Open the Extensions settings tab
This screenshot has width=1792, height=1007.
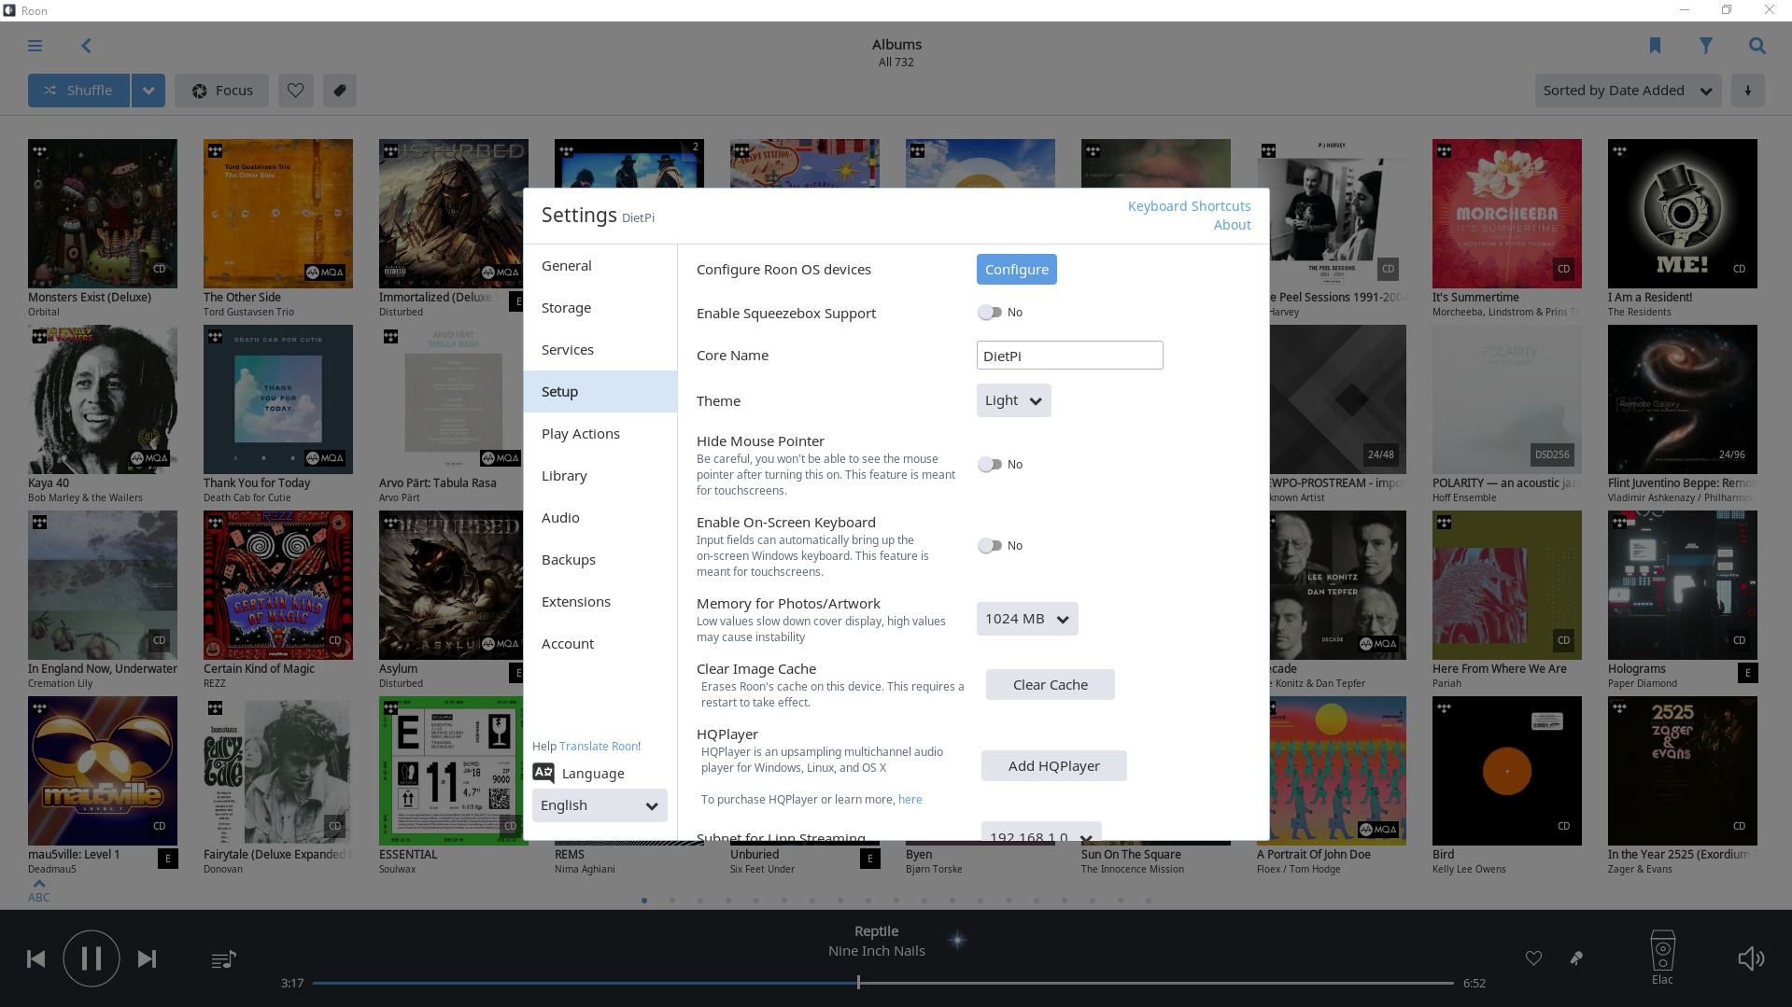[x=600, y=602]
